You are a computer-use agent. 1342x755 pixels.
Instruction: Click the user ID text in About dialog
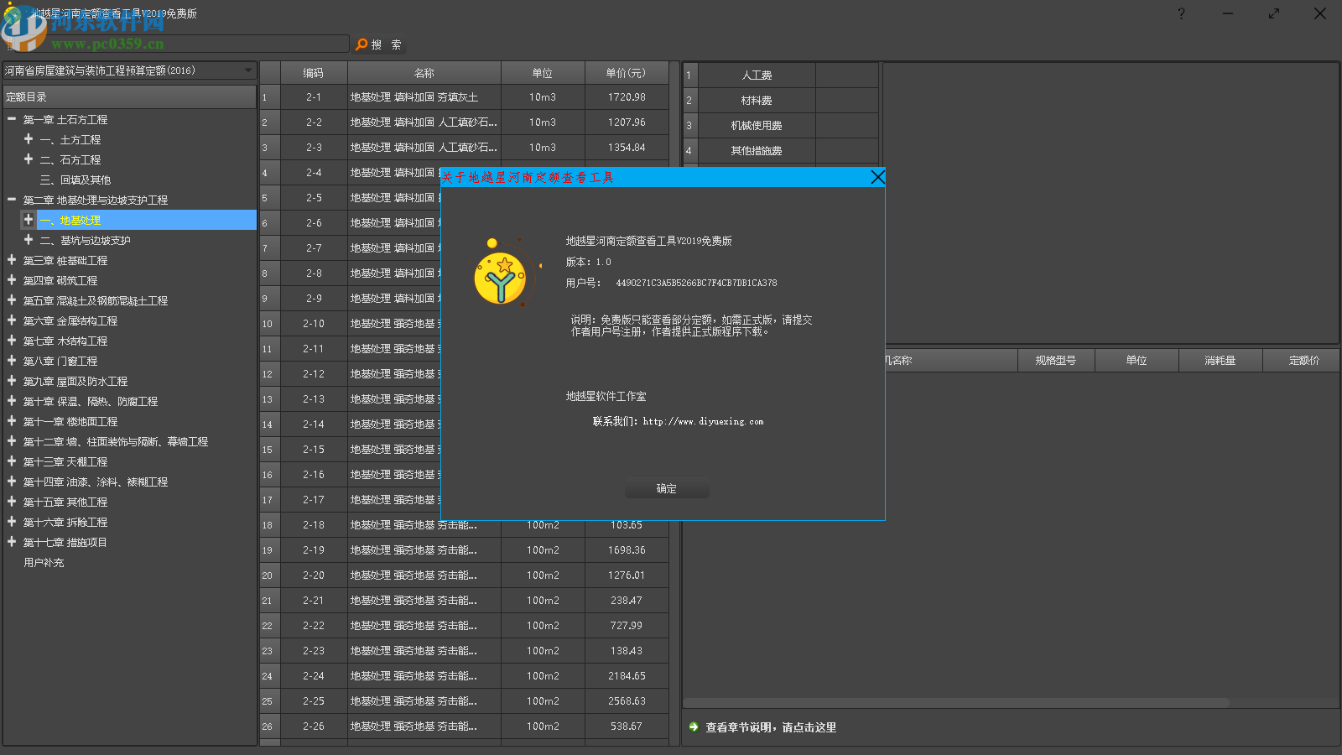[x=696, y=283]
